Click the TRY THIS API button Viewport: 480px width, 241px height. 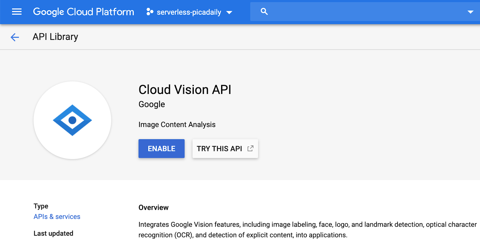(x=219, y=149)
